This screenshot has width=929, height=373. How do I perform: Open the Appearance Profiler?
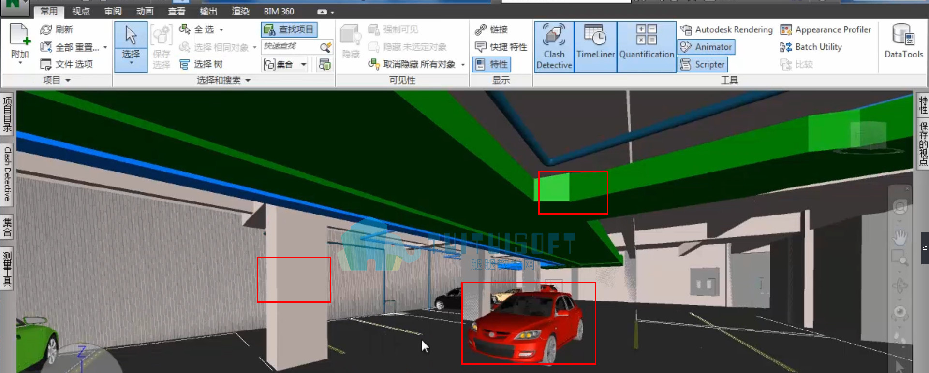[826, 29]
